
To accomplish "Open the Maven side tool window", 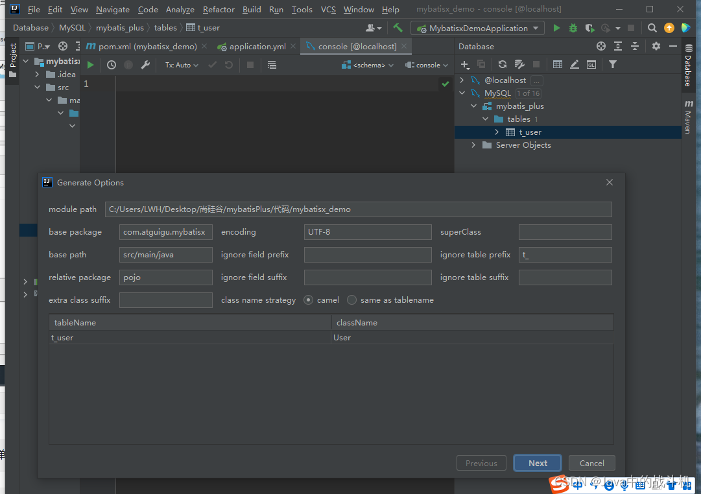I will click(688, 116).
